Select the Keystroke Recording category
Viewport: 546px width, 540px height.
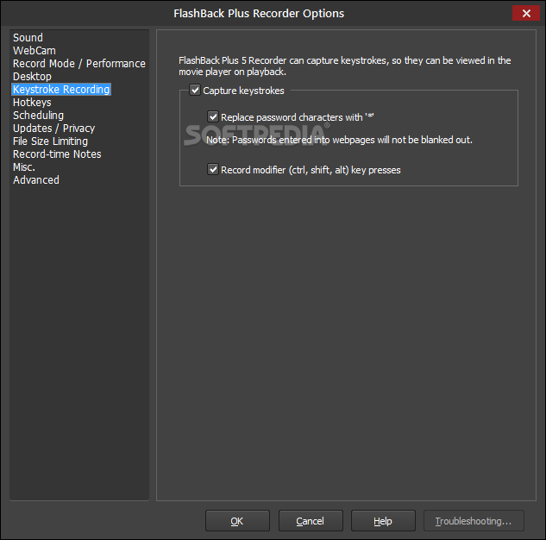pos(61,90)
